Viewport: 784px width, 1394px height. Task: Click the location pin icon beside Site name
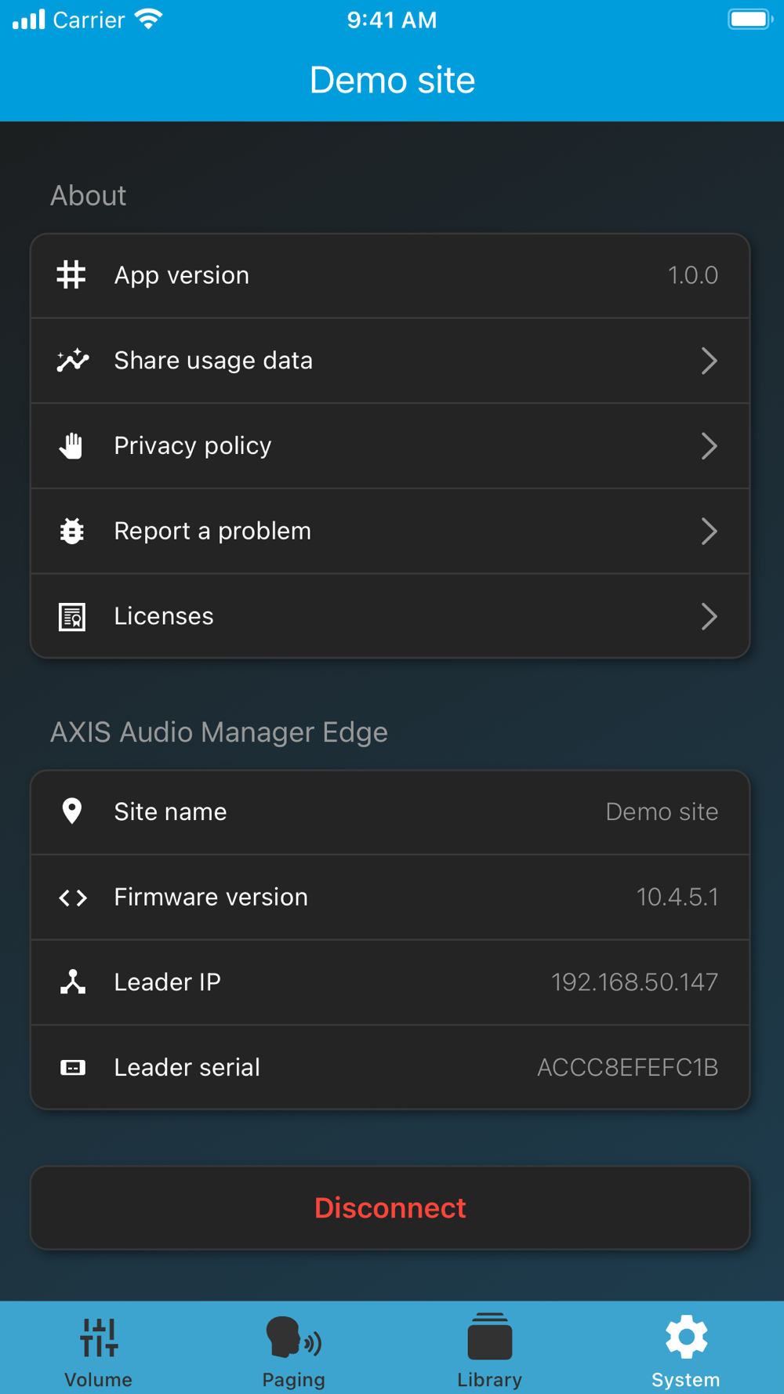click(x=71, y=811)
